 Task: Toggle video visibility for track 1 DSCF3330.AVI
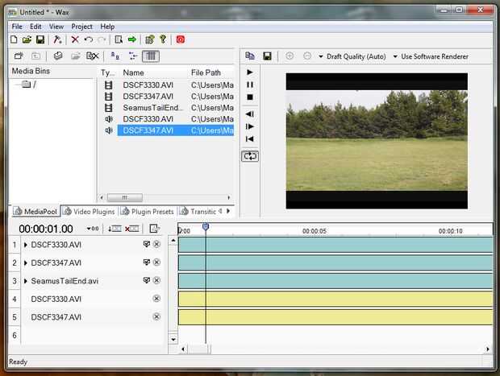[147, 244]
